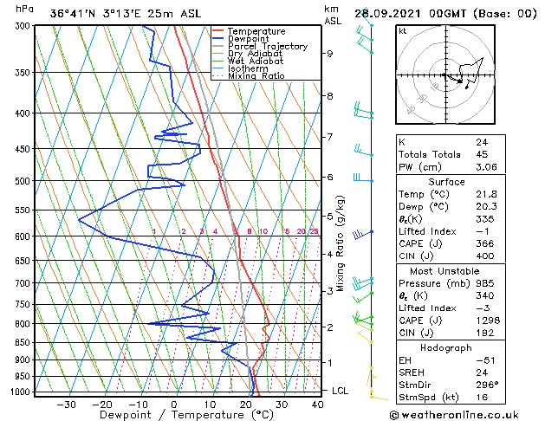Click the wind barb at 600 hPa level
This screenshot has width=545, height=421.
[x=363, y=235]
